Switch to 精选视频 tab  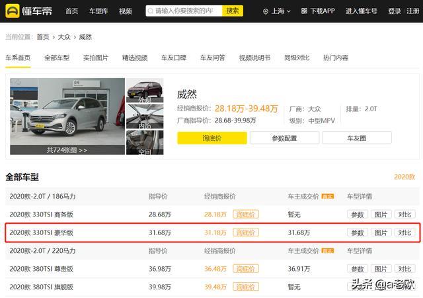135,58
